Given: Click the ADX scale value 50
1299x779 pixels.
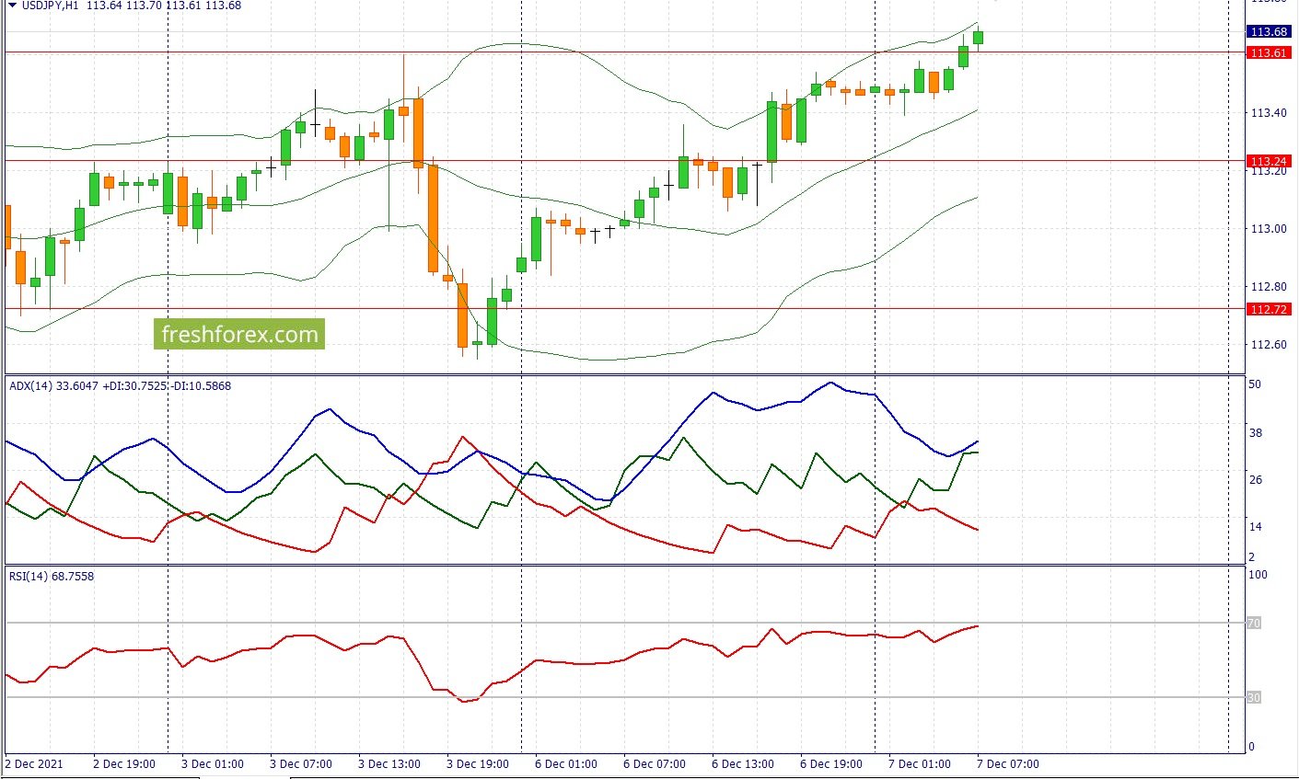Looking at the screenshot, I should click(x=1254, y=384).
